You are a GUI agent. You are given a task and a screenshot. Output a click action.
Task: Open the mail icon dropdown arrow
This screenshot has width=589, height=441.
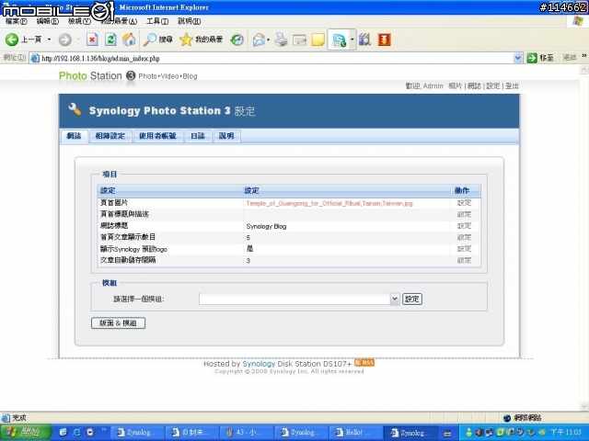[268, 40]
